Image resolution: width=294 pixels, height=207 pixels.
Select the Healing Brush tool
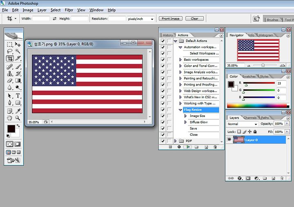(9, 67)
